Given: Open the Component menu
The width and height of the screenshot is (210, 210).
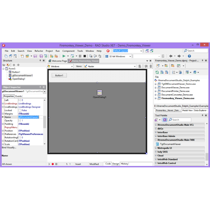Looking at the screenshot, I should point(68,51).
